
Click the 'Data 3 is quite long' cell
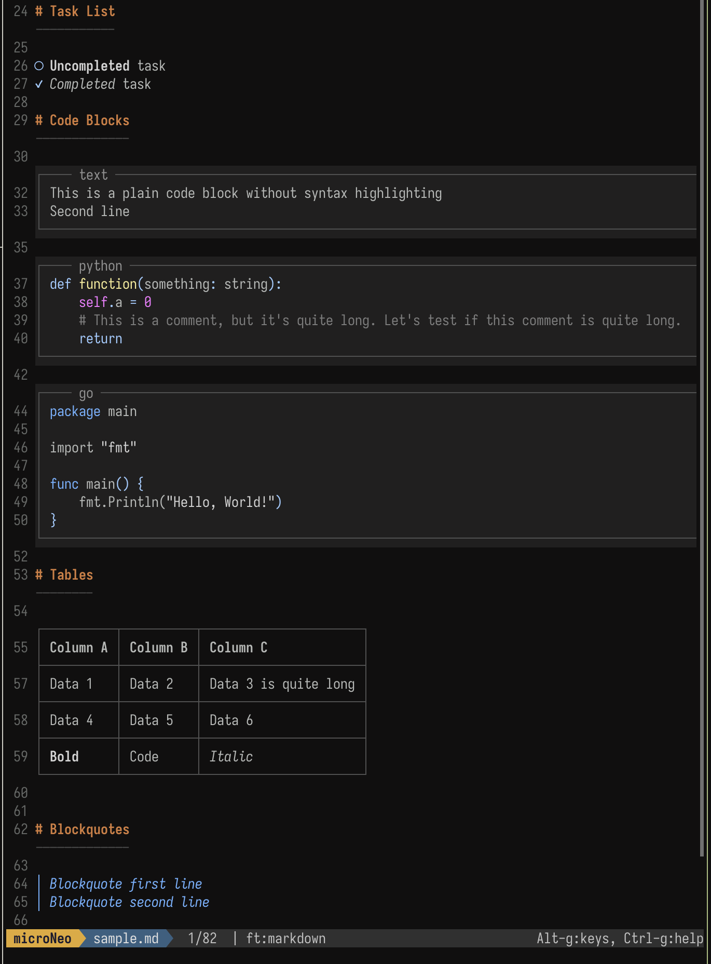282,684
